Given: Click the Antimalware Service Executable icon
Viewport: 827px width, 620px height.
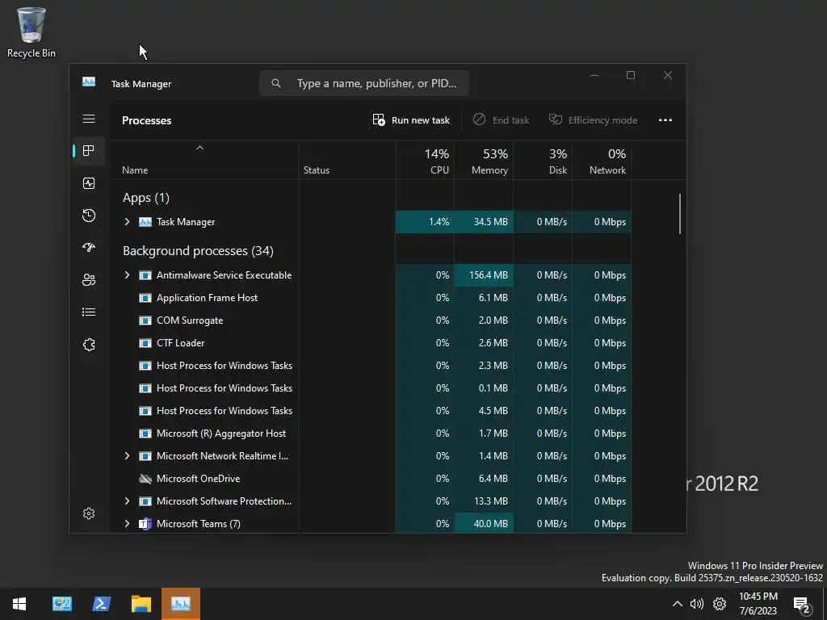Looking at the screenshot, I should tap(145, 275).
